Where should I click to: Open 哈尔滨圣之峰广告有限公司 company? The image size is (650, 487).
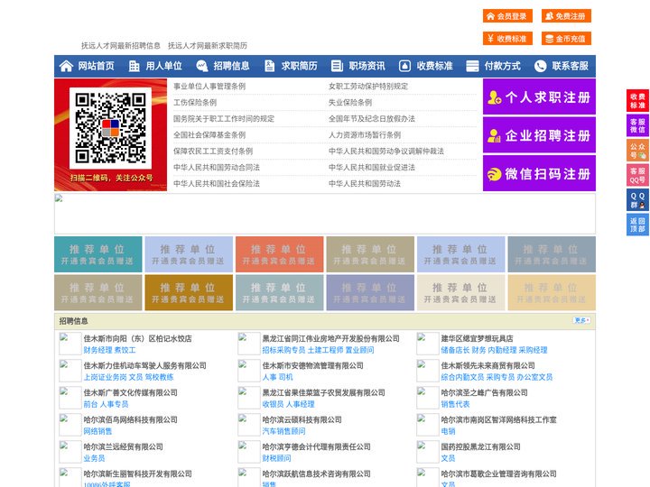pos(484,392)
